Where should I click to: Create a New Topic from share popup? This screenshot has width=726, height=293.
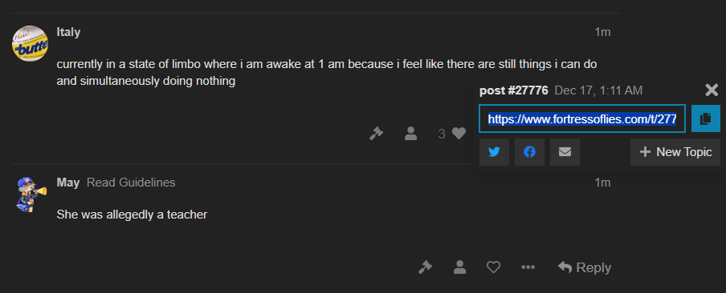coord(675,152)
